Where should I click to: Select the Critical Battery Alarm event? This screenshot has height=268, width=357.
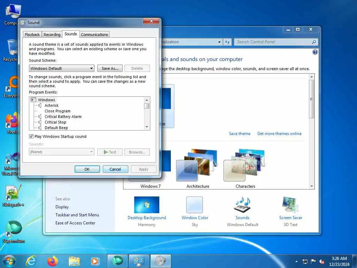click(x=63, y=117)
